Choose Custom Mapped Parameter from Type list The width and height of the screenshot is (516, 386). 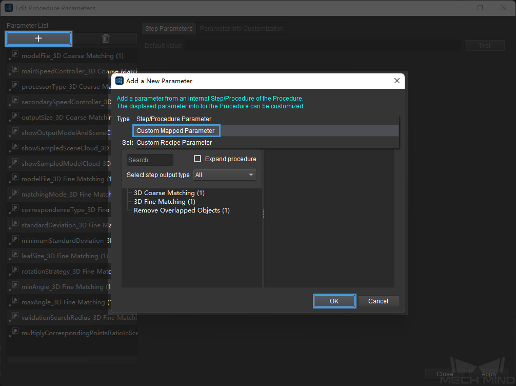176,131
